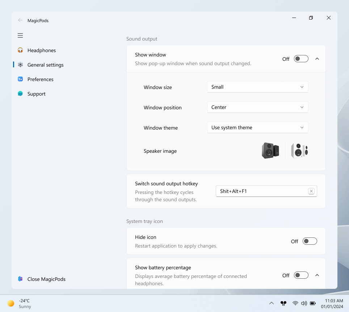Open the Window theme dropdown
The image size is (349, 312).
(x=257, y=127)
